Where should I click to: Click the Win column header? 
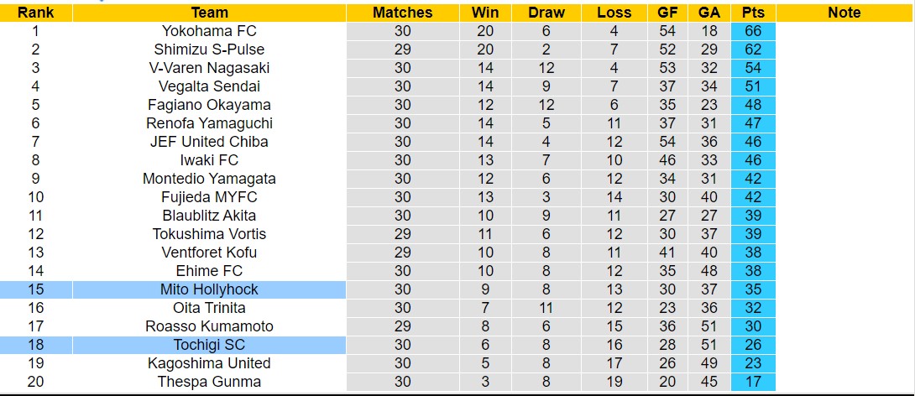pos(485,13)
